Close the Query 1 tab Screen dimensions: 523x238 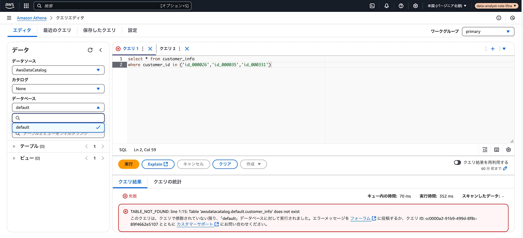pos(150,49)
